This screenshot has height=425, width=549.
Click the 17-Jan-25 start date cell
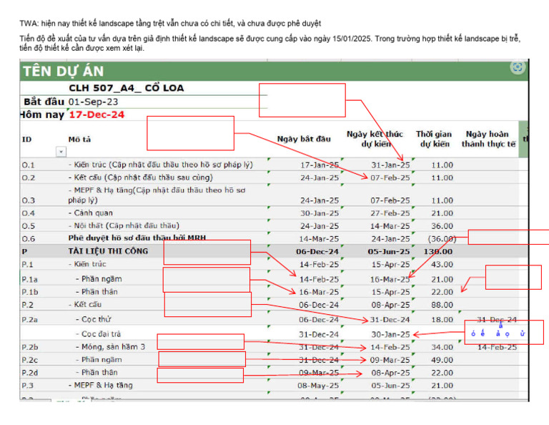(320, 165)
